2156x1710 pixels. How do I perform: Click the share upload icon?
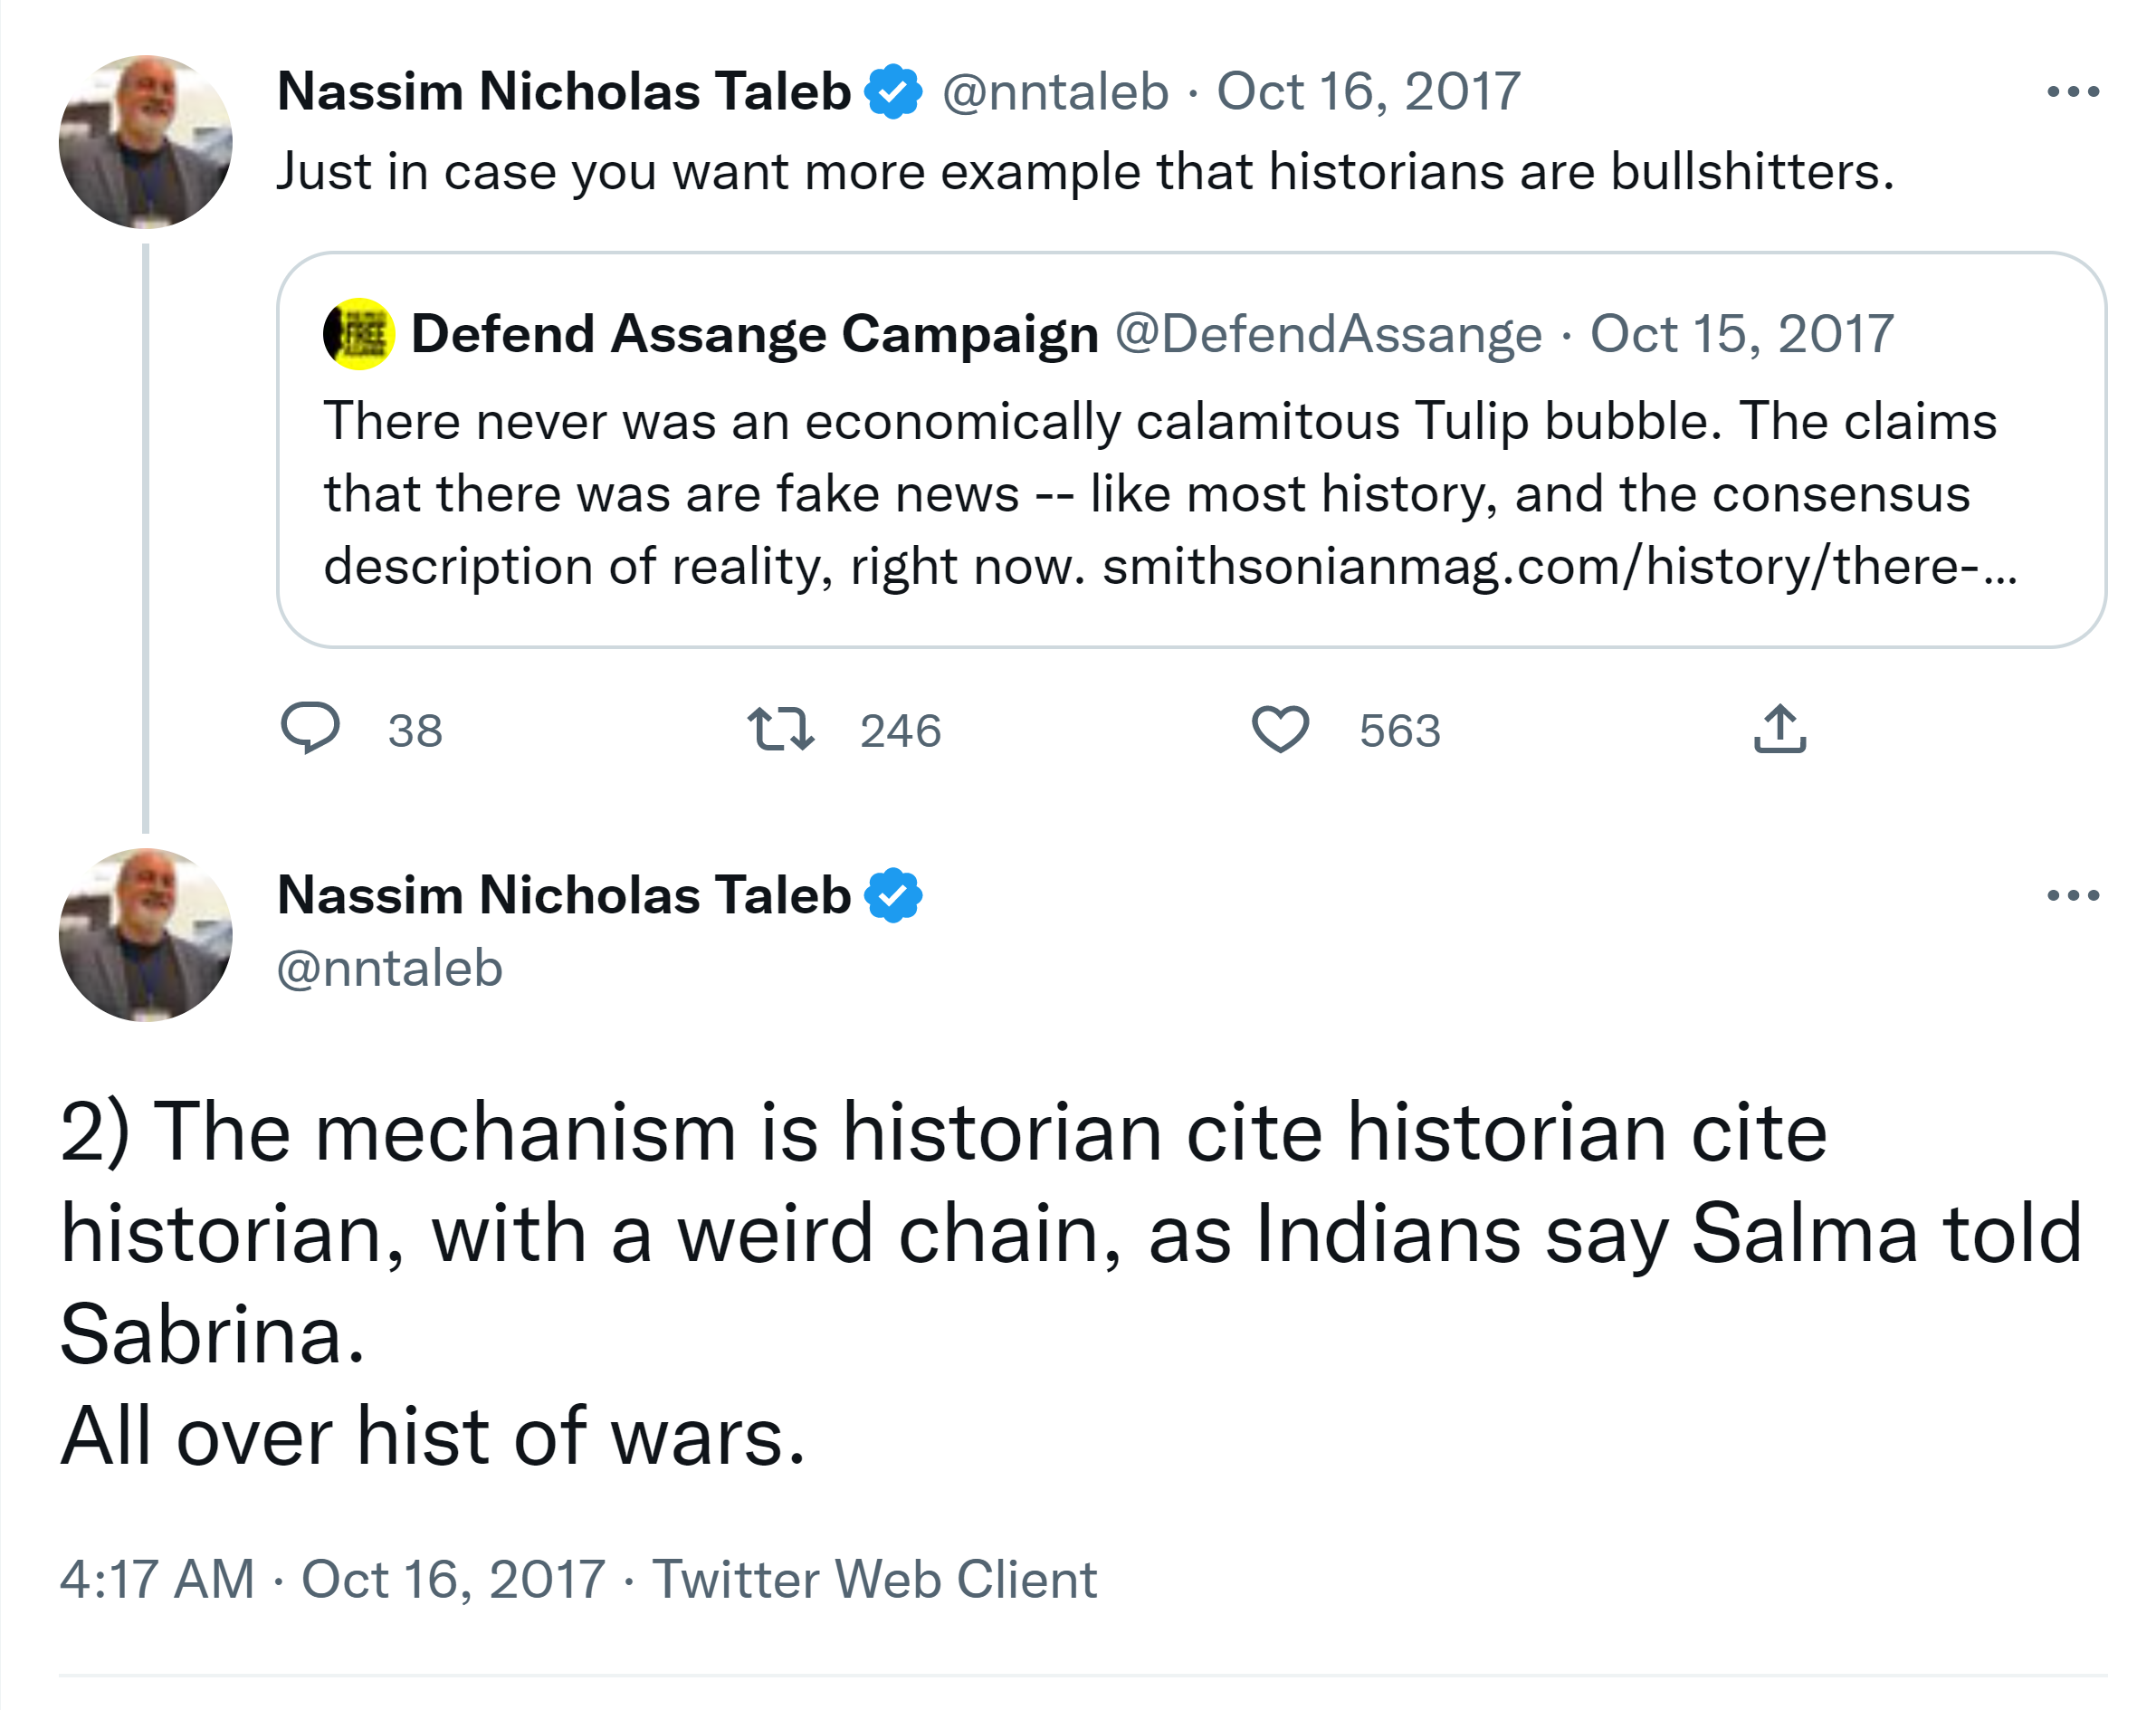(1780, 729)
